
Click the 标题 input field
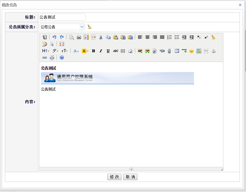coord(62,17)
